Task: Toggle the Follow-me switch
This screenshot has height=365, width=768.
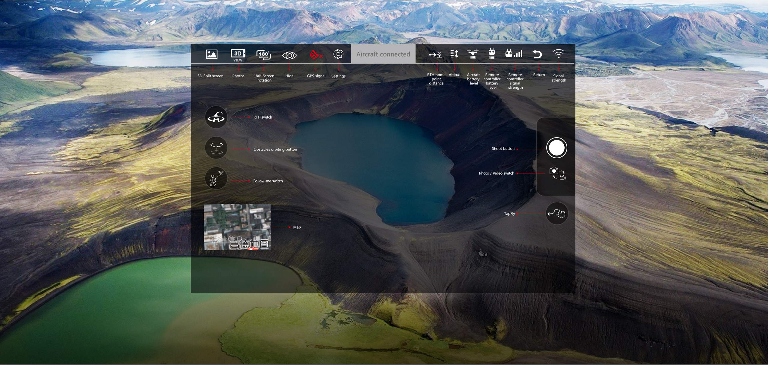Action: (x=216, y=178)
